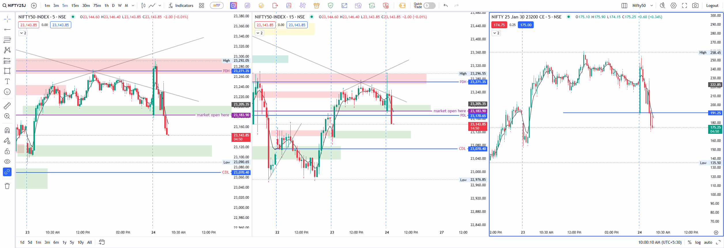724x248 pixels.
Task: Open the Fibonacci retracement tool
Action: [7, 40]
